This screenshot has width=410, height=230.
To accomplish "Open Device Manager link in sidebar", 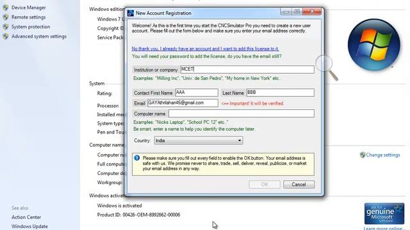I will (28, 8).
